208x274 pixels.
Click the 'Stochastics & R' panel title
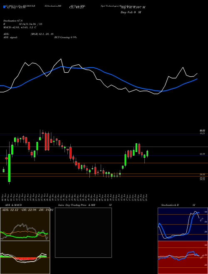(170, 205)
